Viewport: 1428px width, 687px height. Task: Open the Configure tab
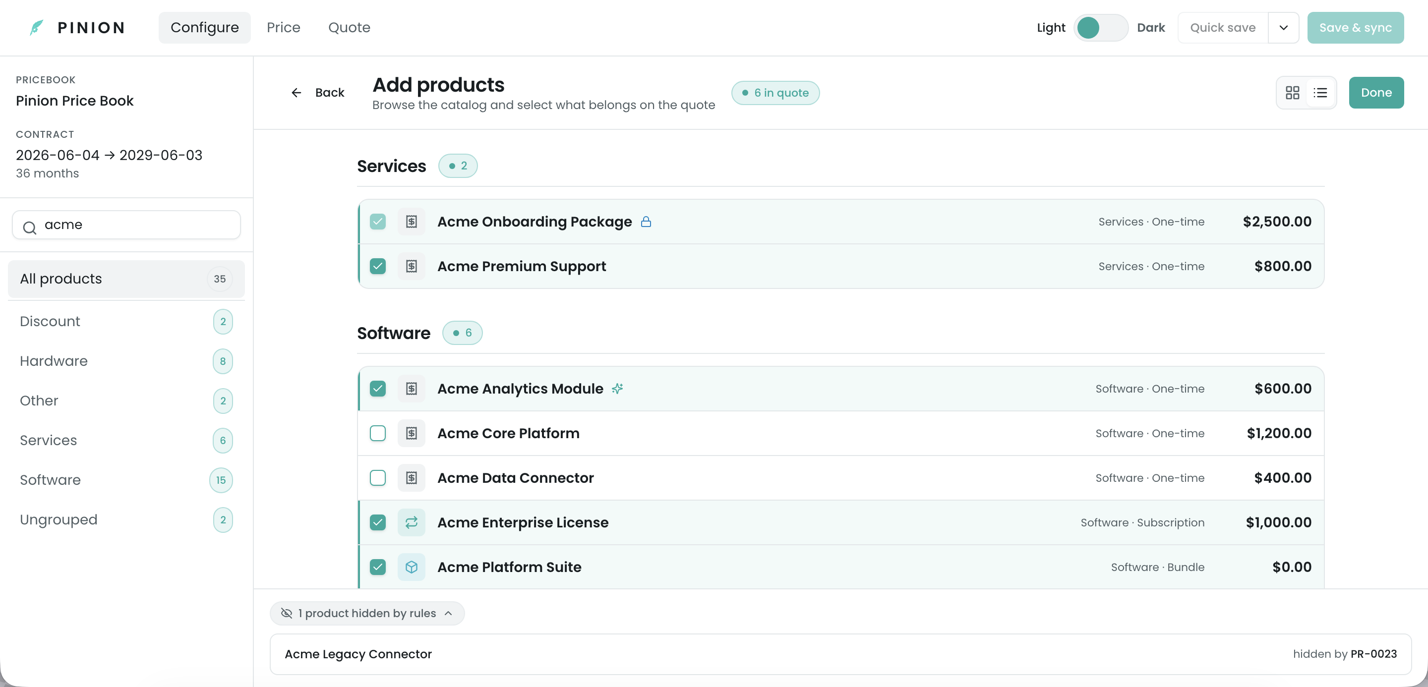(205, 28)
